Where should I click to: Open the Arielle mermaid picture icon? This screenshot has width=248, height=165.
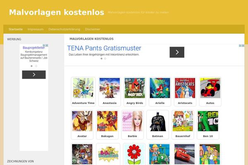point(160,88)
